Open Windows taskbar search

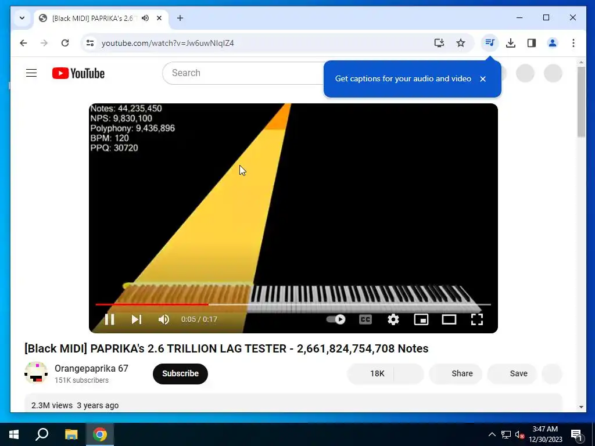(42, 434)
